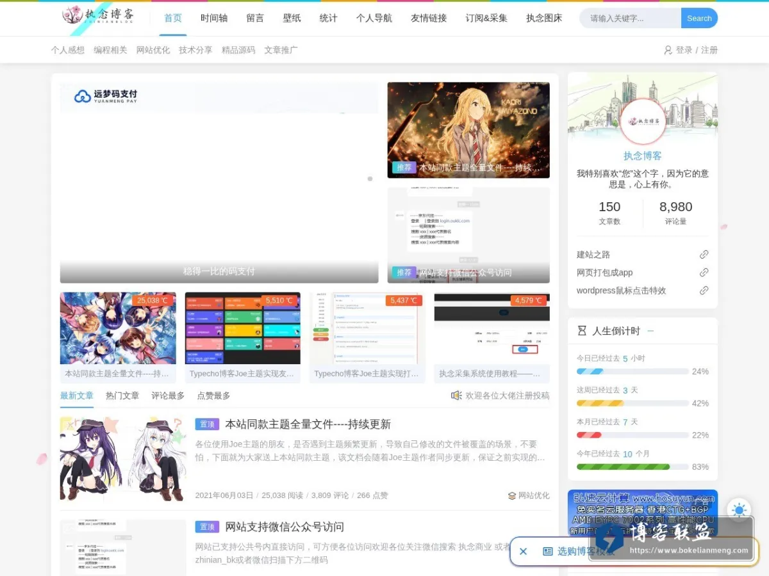Click the 注册 link
The image size is (769, 576).
(709, 50)
